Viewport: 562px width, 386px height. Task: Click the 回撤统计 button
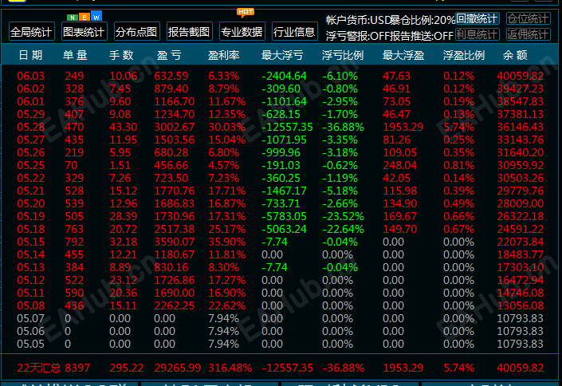click(x=478, y=18)
